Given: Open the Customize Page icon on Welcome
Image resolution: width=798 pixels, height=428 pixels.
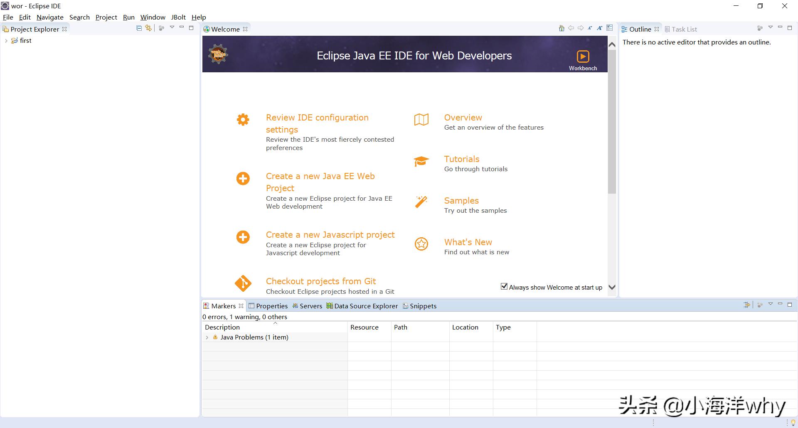Looking at the screenshot, I should click(609, 28).
